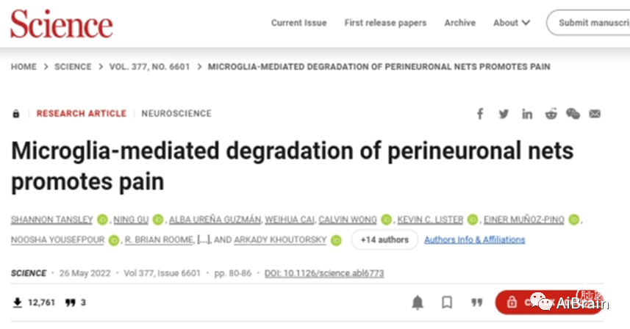630x329 pixels.
Task: Click the alert bell icon
Action: (x=418, y=303)
